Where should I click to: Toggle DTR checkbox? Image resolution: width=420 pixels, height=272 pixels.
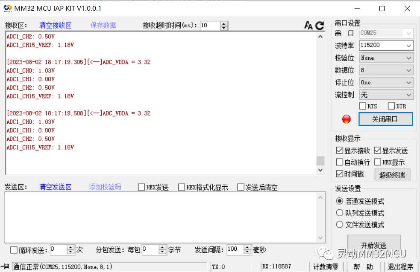pos(391,106)
